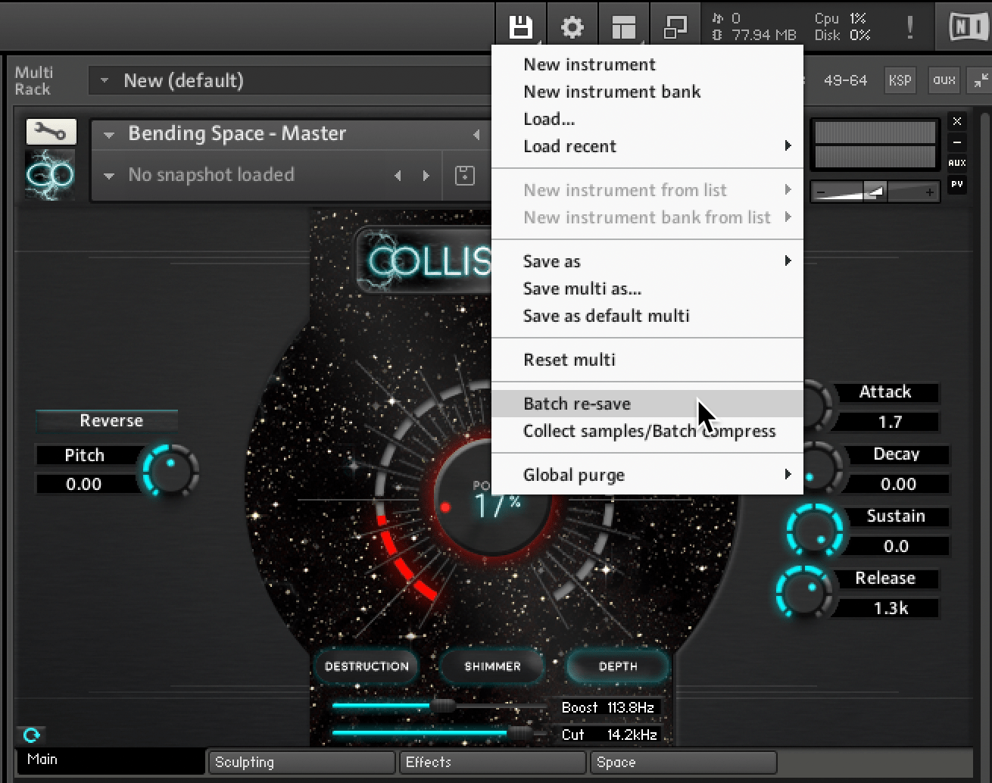This screenshot has width=992, height=783.
Task: Open Kontakt Options via the gear icon
Action: tap(572, 26)
